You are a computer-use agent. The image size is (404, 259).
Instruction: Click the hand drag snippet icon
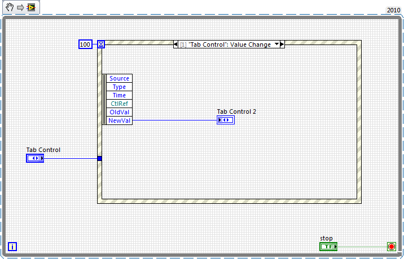(10, 7)
